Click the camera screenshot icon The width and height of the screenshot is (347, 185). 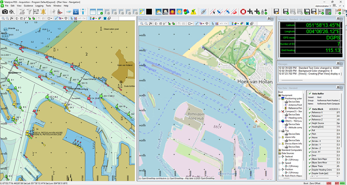coord(5,12)
